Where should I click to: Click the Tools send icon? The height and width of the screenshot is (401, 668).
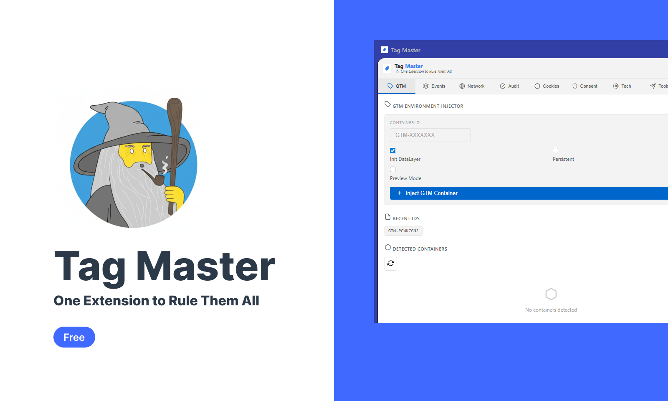point(653,86)
